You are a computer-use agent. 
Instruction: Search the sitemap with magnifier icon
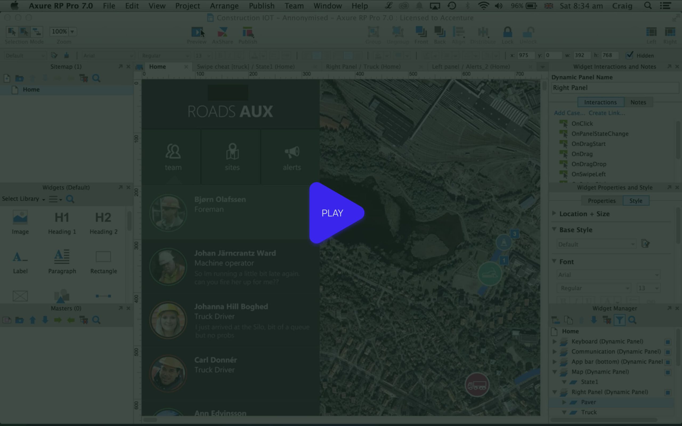[x=96, y=78]
